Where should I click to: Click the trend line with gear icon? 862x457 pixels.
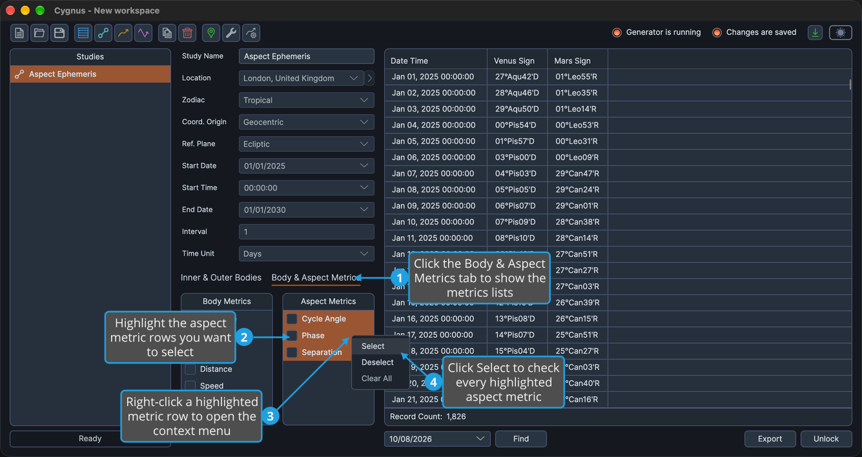point(251,33)
